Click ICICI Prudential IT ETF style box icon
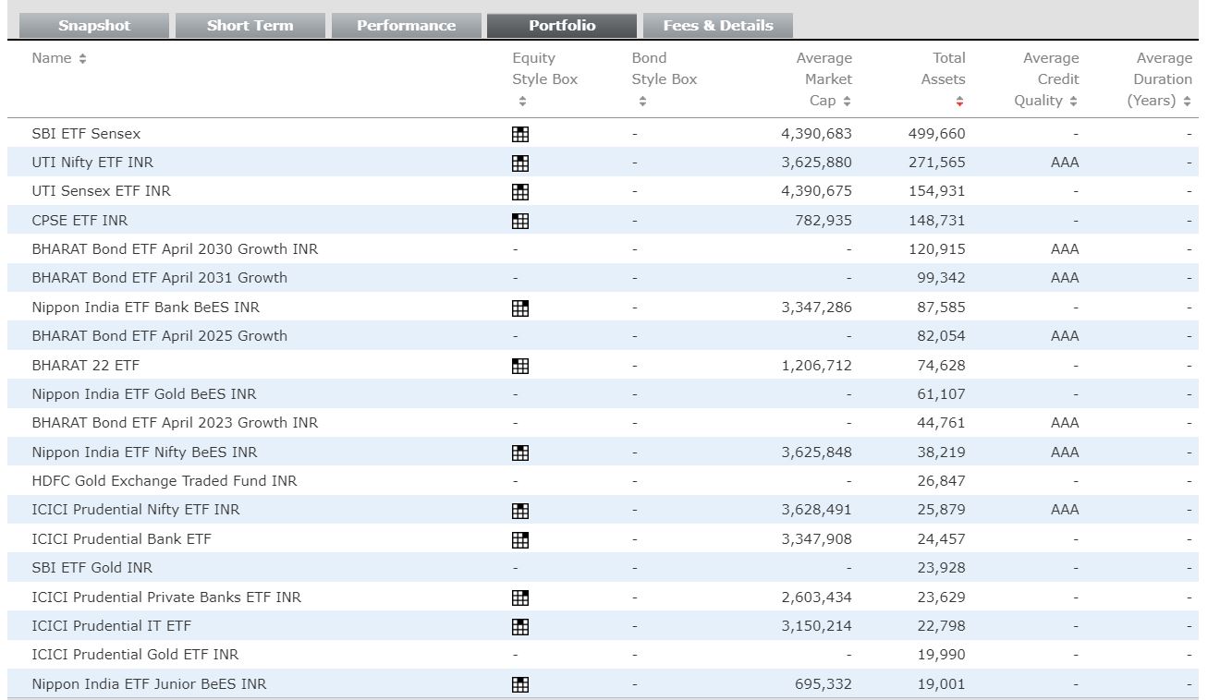 (520, 626)
